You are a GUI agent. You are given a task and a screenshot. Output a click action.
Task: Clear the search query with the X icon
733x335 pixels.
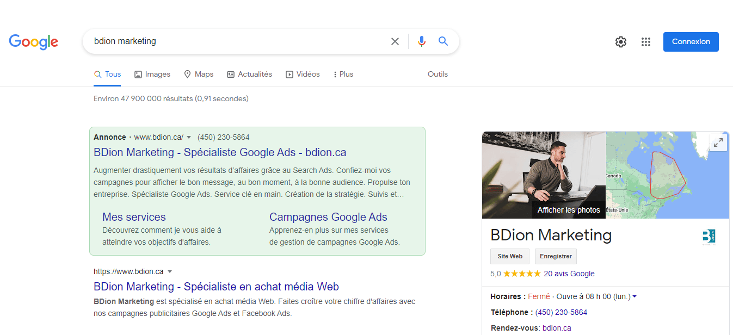click(x=395, y=41)
